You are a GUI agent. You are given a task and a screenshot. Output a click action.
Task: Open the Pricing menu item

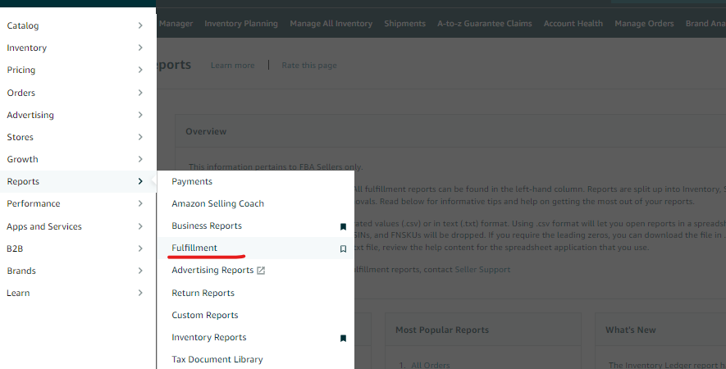(78, 70)
